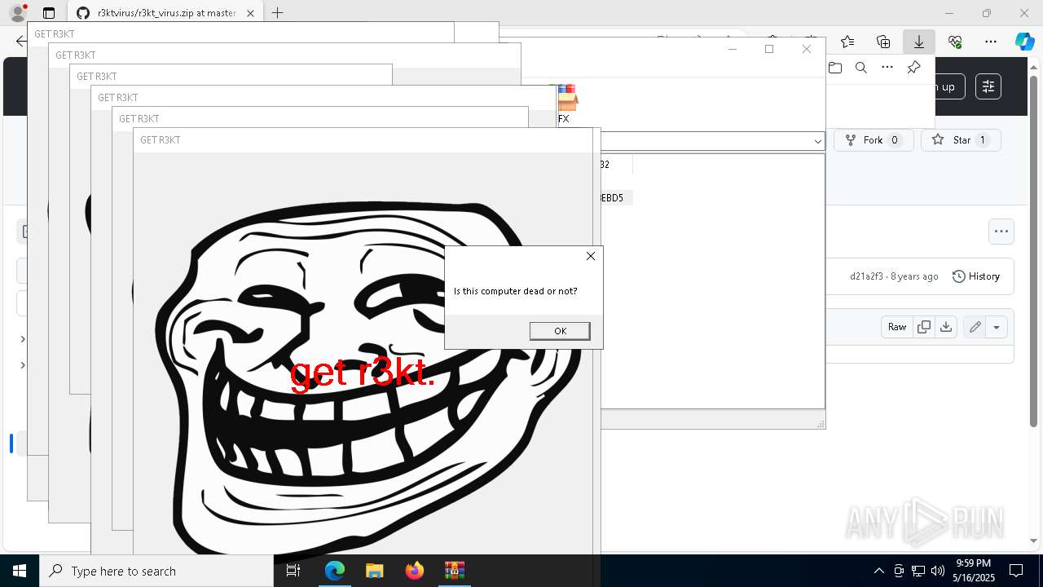Open more options in Downloads flyout
The image size is (1043, 587).
click(x=887, y=68)
